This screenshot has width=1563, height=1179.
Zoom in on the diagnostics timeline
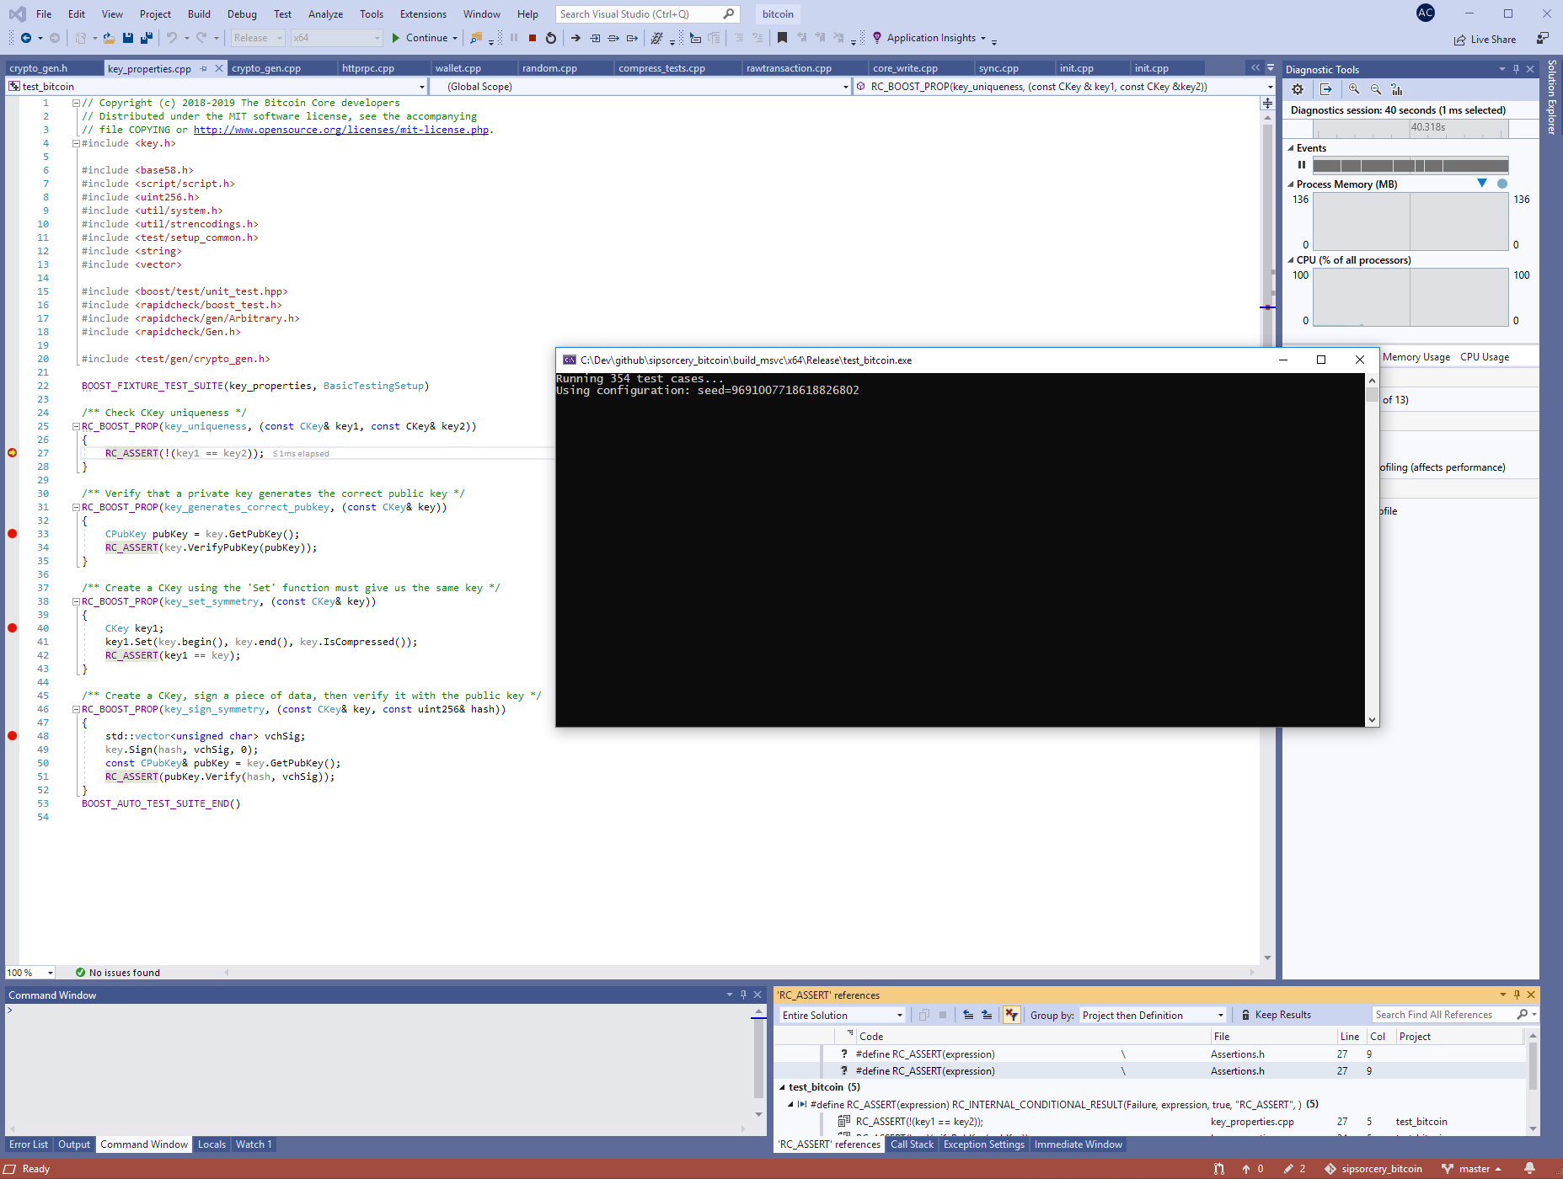click(x=1354, y=89)
